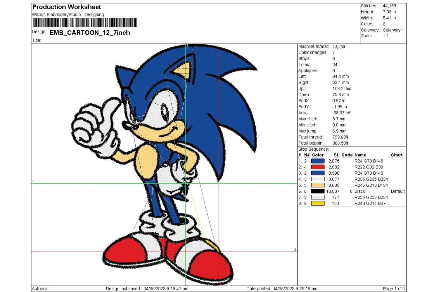The image size is (439, 292).
Task: Click the "Page 1 of 1" footer text
Action: (x=394, y=288)
